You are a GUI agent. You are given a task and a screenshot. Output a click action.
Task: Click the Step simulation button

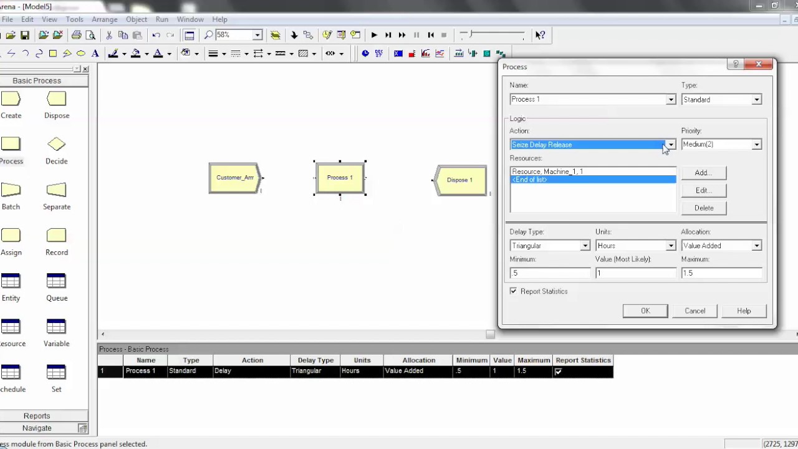pyautogui.click(x=388, y=36)
